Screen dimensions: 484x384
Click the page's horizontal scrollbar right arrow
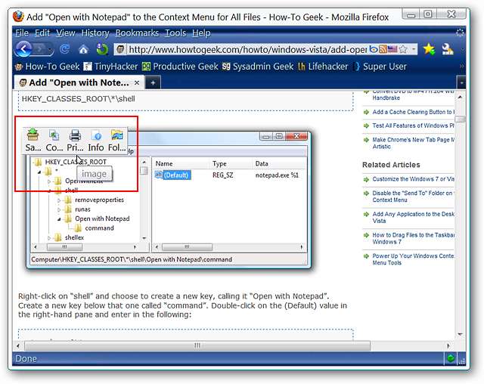pos(448,345)
